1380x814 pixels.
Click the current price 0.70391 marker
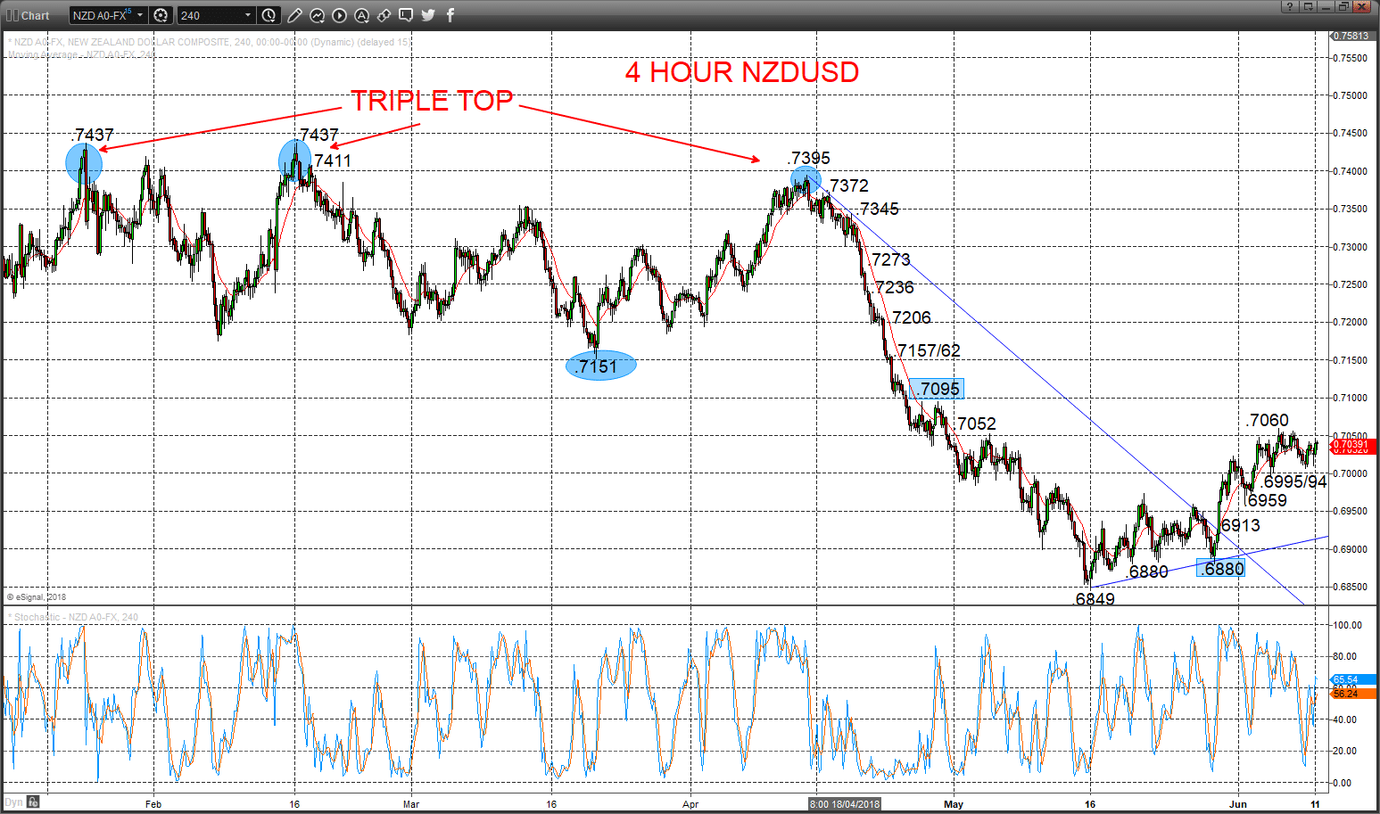coord(1353,444)
